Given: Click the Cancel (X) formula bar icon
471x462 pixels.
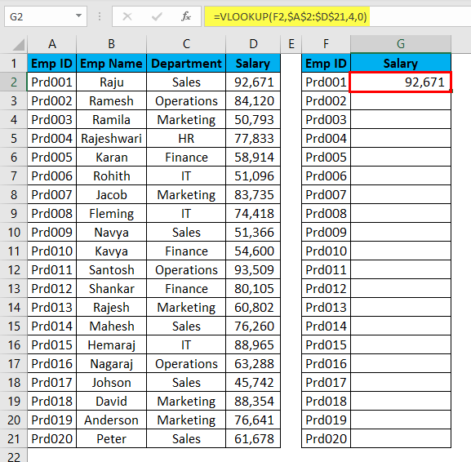Looking at the screenshot, I should 127,16.
